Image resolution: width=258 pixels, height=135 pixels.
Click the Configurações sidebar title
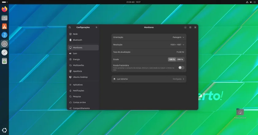83,27
